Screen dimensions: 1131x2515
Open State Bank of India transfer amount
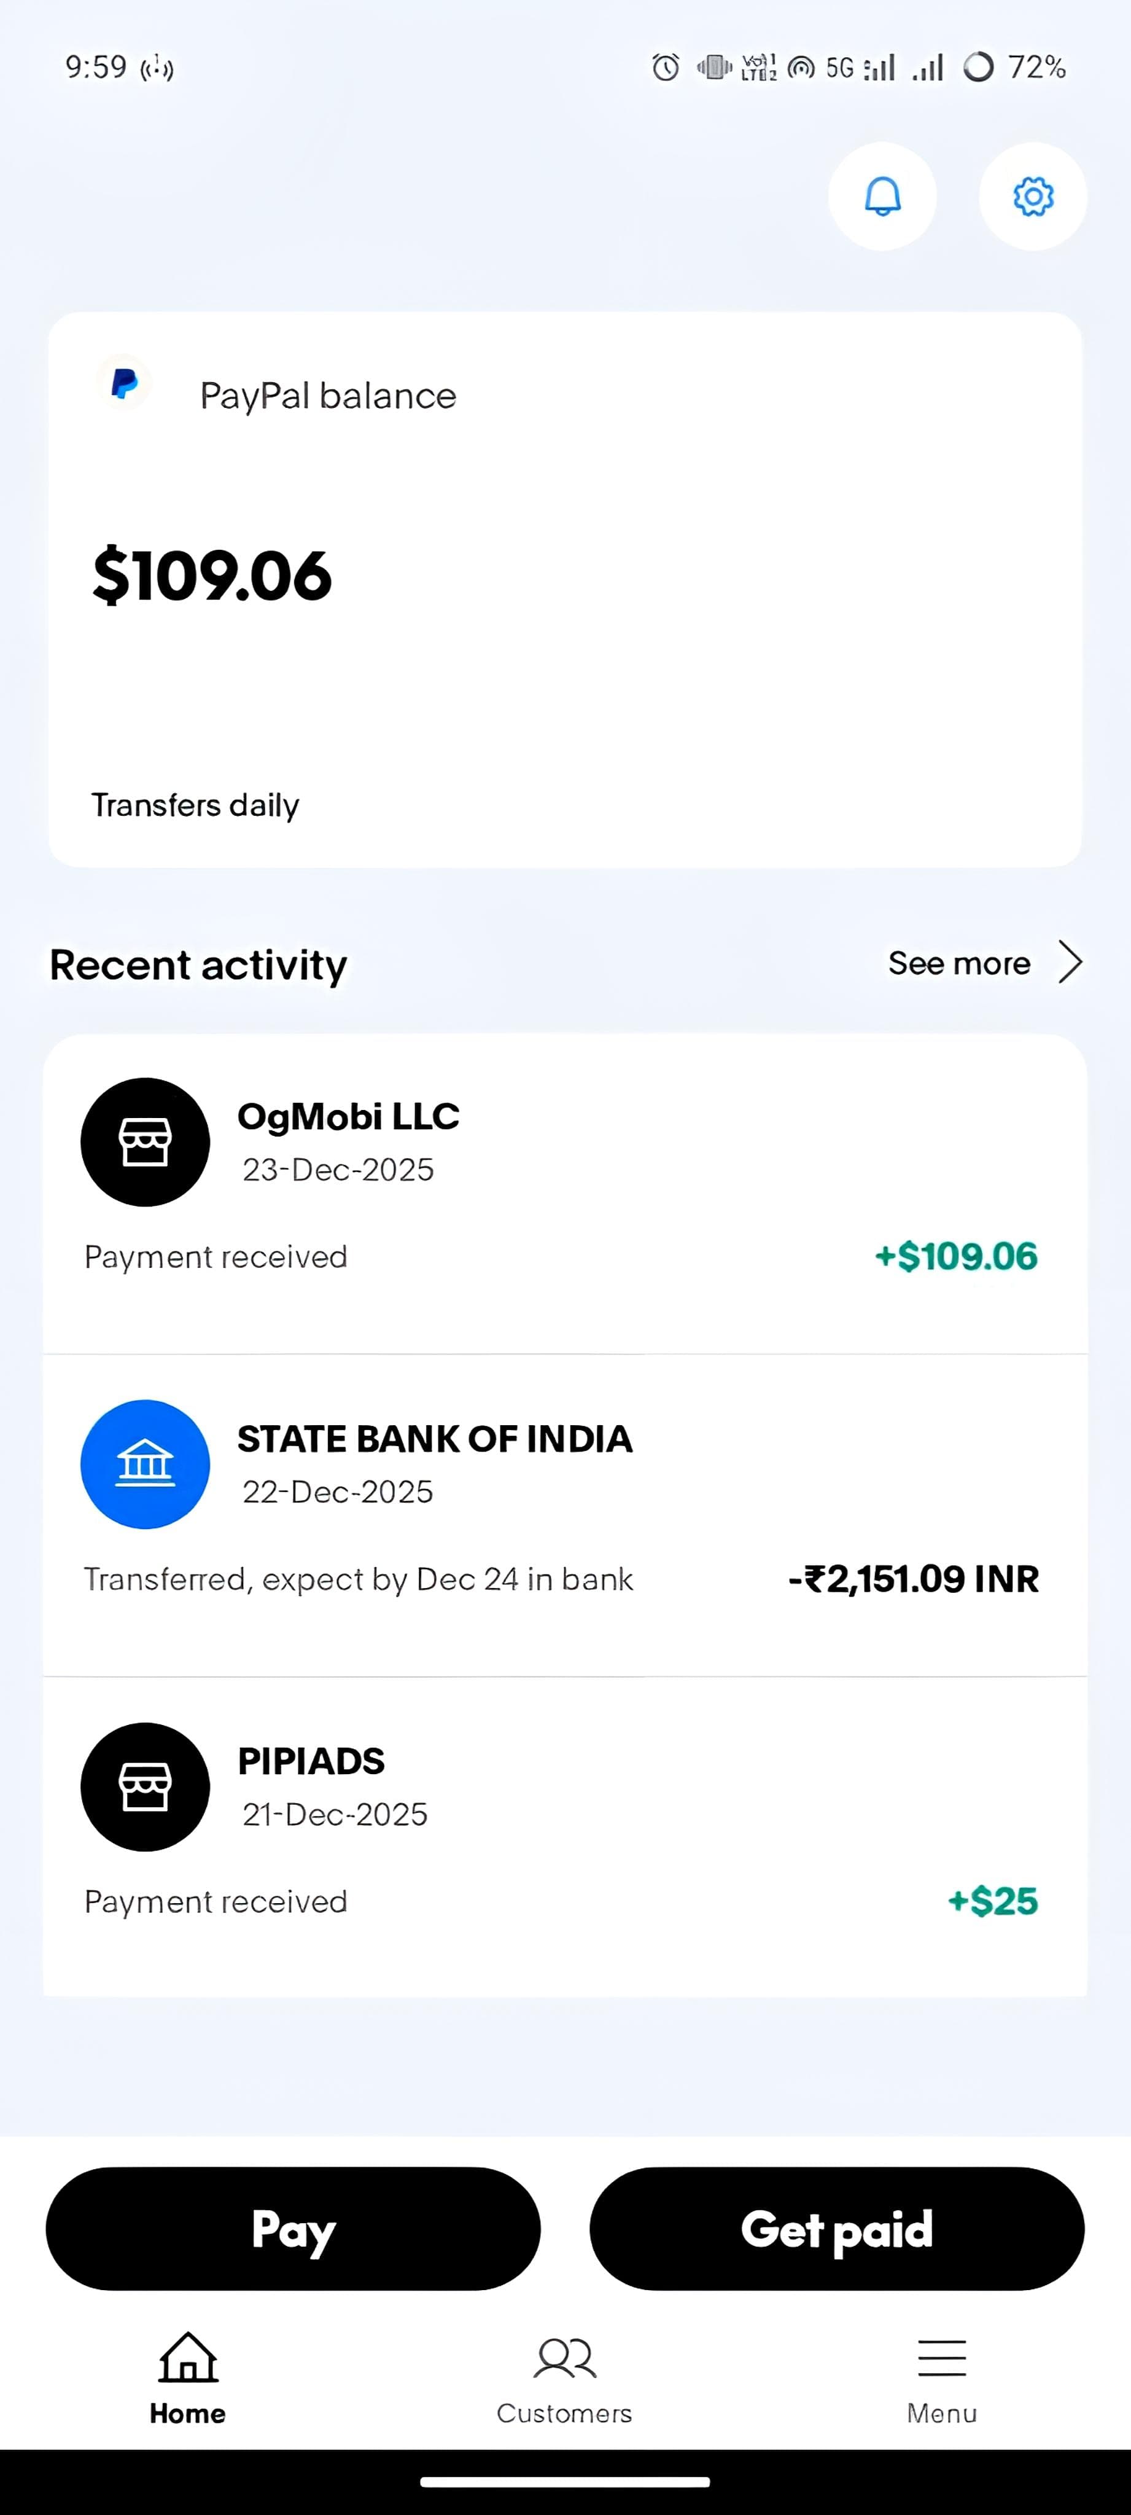coord(914,1579)
